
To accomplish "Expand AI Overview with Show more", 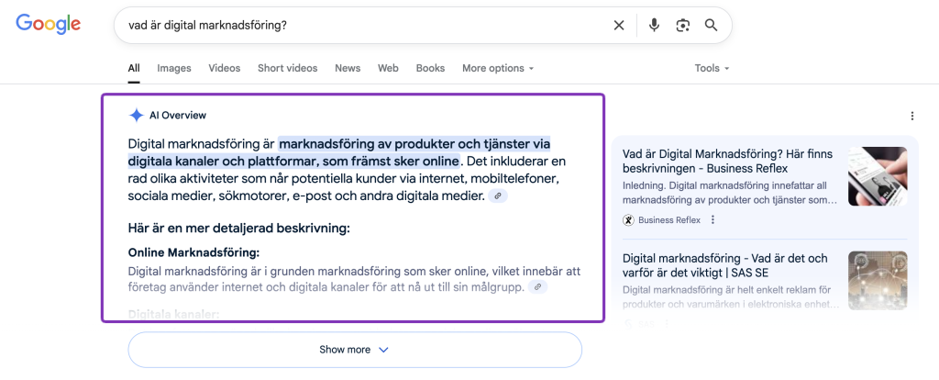I will click(355, 350).
